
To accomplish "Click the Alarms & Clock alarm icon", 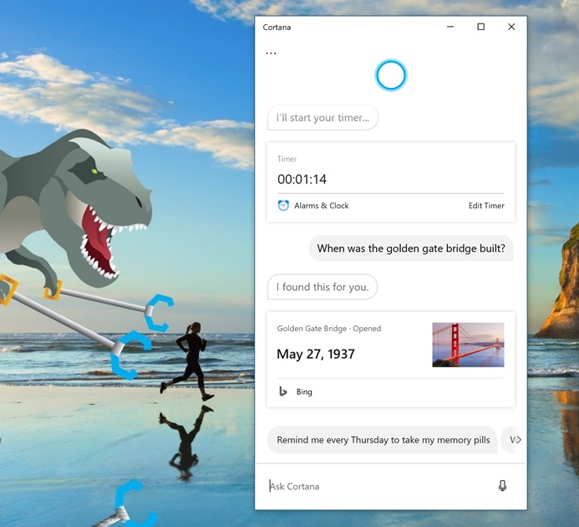I will tap(283, 206).
